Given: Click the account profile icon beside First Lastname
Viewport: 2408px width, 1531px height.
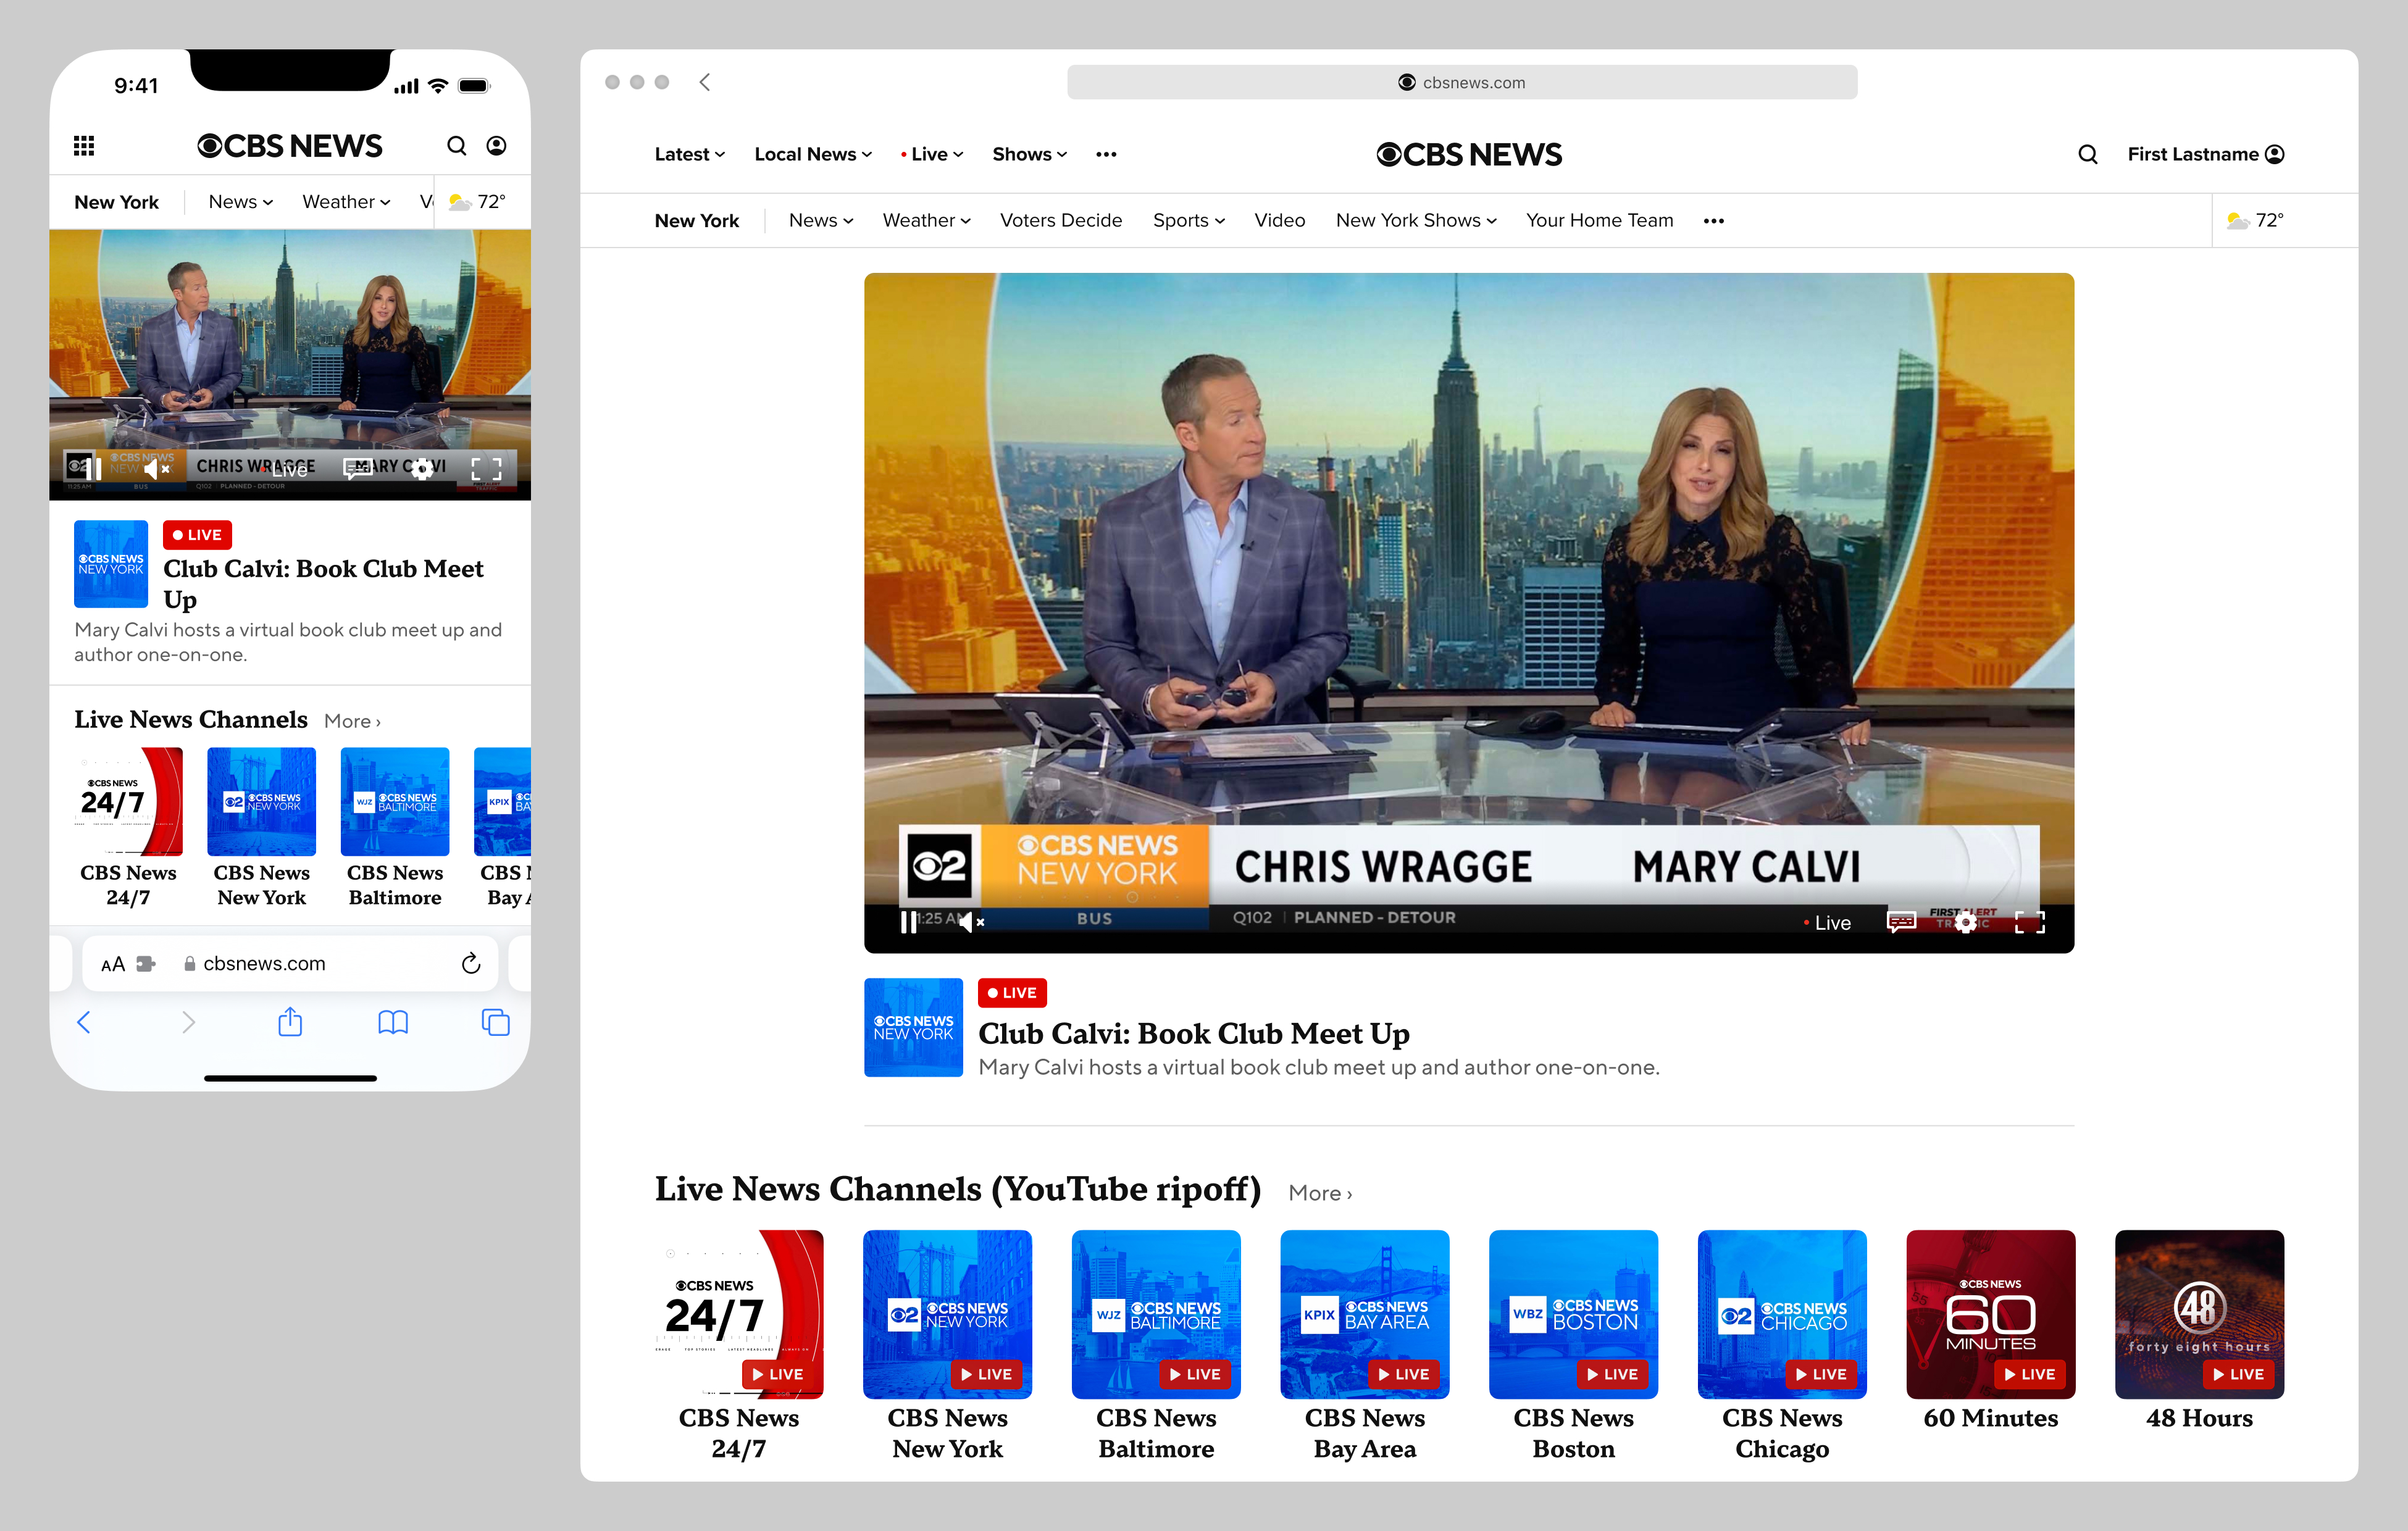Looking at the screenshot, I should click(2276, 153).
